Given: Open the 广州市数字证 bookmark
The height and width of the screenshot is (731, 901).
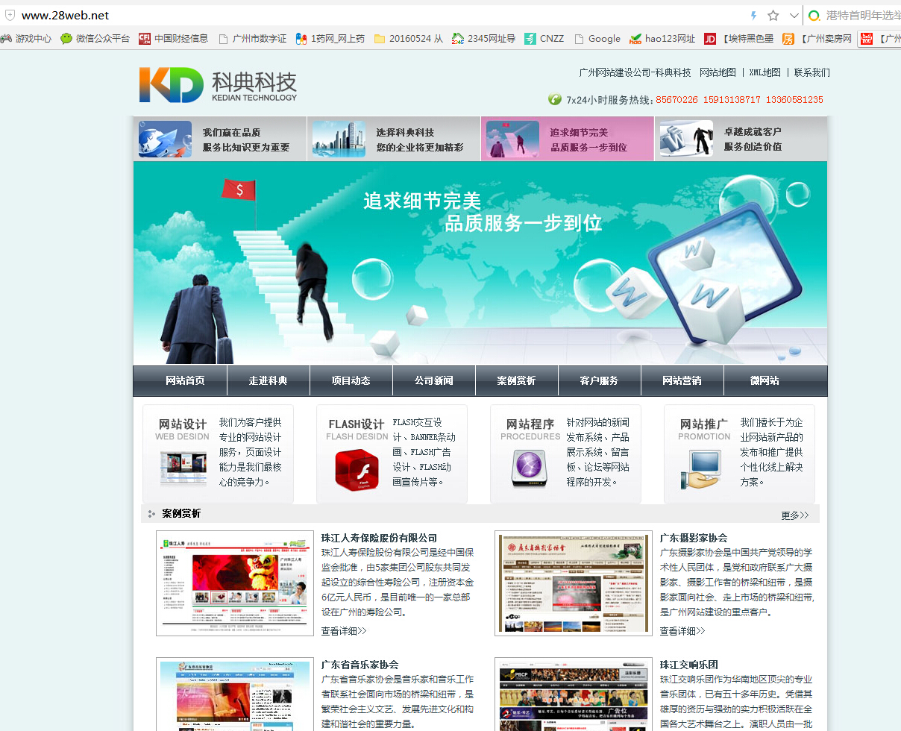Looking at the screenshot, I should point(252,39).
